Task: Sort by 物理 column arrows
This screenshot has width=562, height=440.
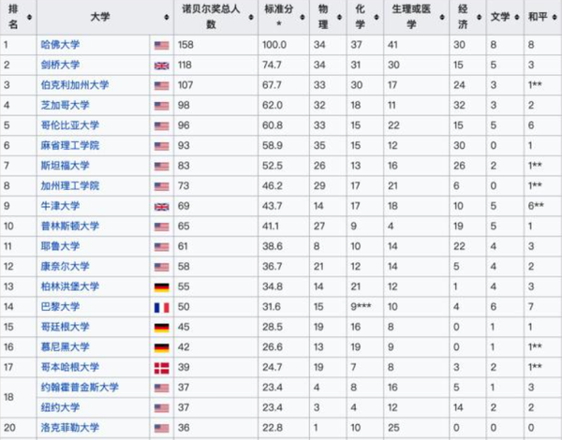Action: pos(339,17)
